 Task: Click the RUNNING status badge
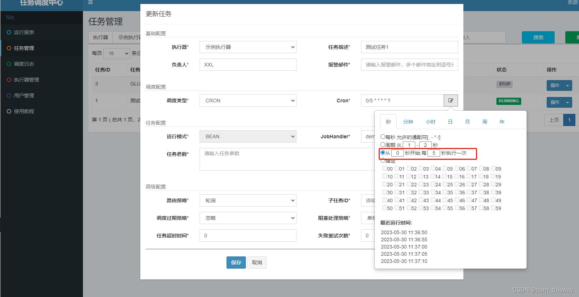tap(509, 101)
